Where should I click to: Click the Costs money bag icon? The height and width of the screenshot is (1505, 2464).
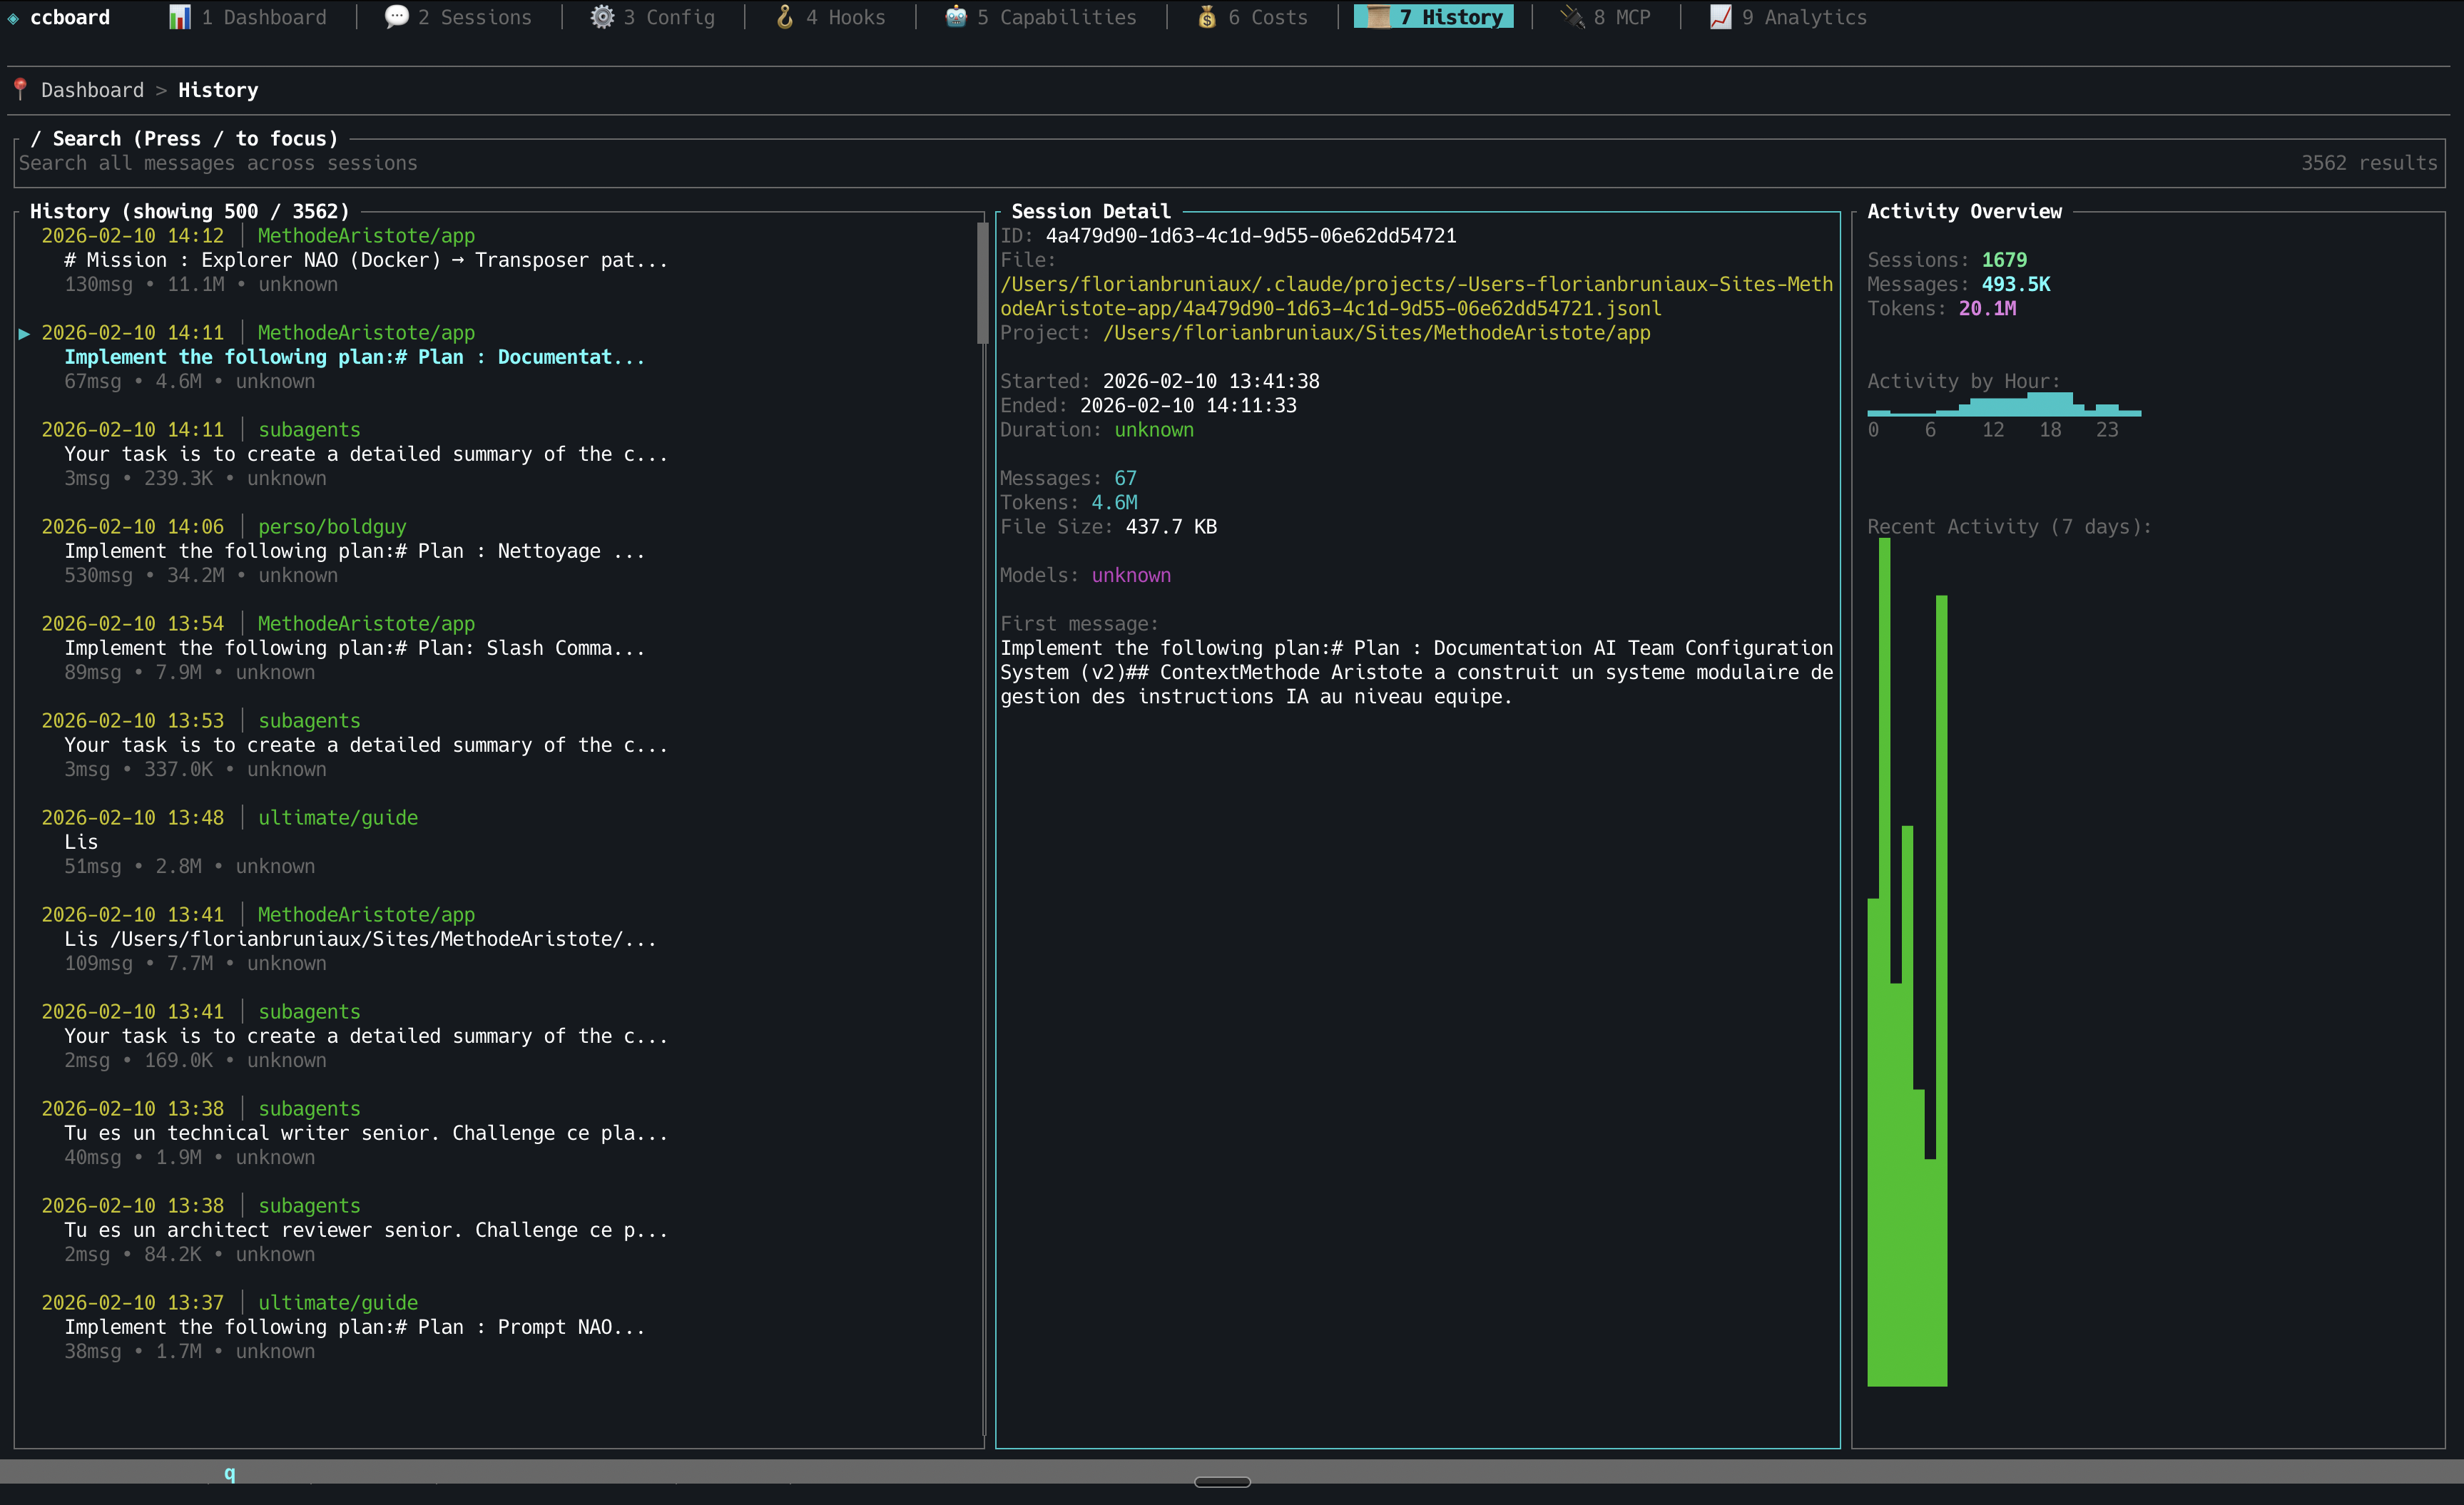pyautogui.click(x=1207, y=17)
